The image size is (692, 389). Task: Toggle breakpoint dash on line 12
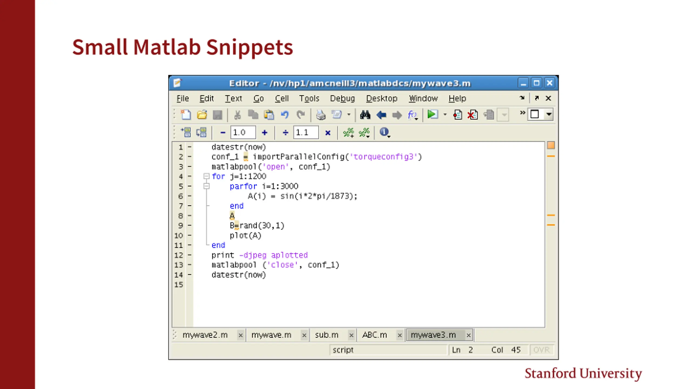(x=189, y=255)
